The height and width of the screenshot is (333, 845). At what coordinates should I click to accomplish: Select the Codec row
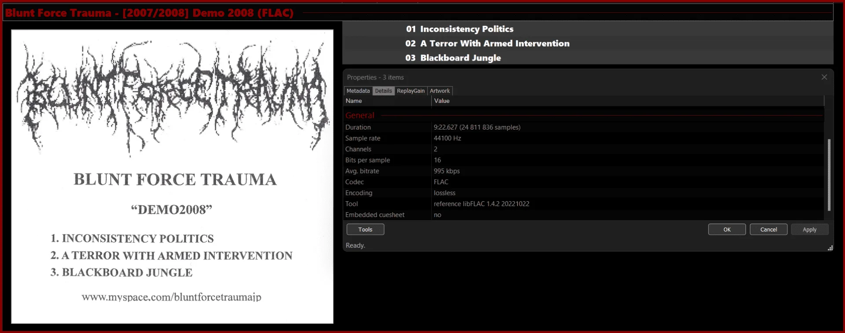[584, 182]
